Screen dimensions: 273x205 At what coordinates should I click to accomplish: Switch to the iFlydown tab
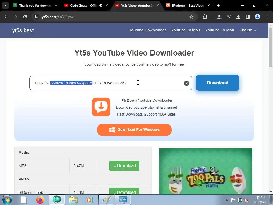(x=188, y=6)
